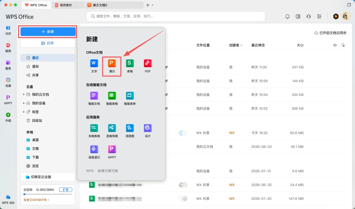
Task: Open the 思维导图 mind map service
Action: click(112, 131)
